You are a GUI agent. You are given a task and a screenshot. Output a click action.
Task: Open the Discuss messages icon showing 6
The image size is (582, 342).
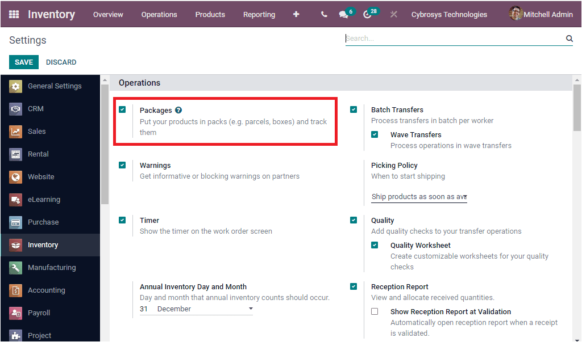pyautogui.click(x=344, y=14)
